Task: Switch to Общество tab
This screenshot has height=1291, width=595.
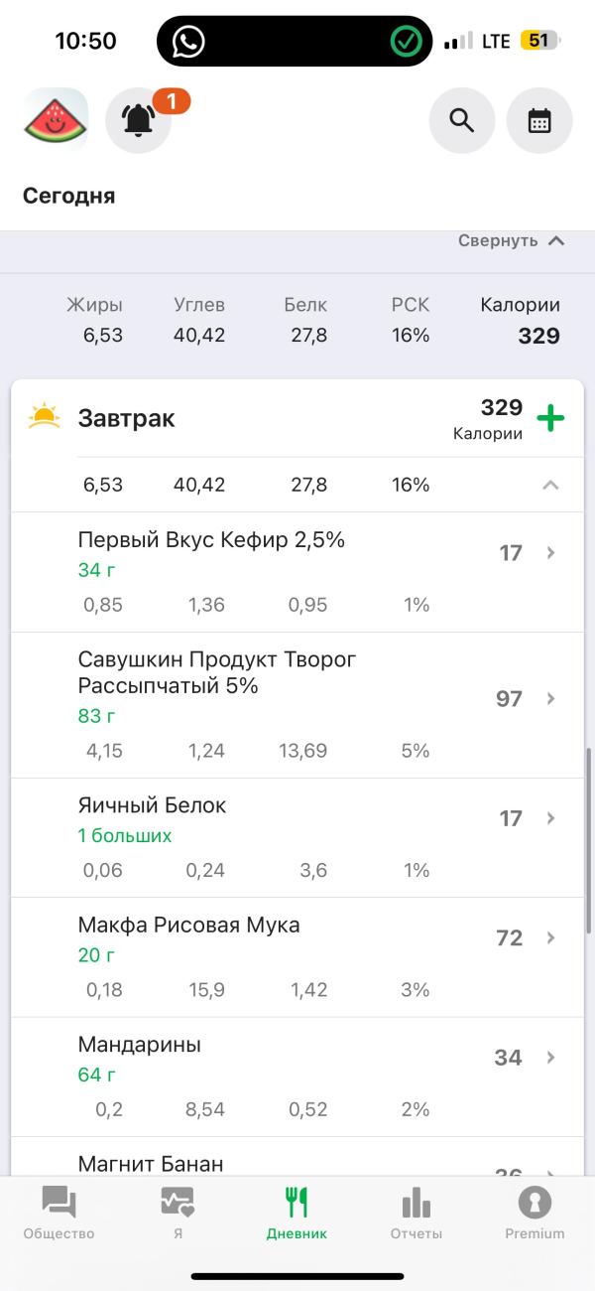Action: pos(59,1213)
